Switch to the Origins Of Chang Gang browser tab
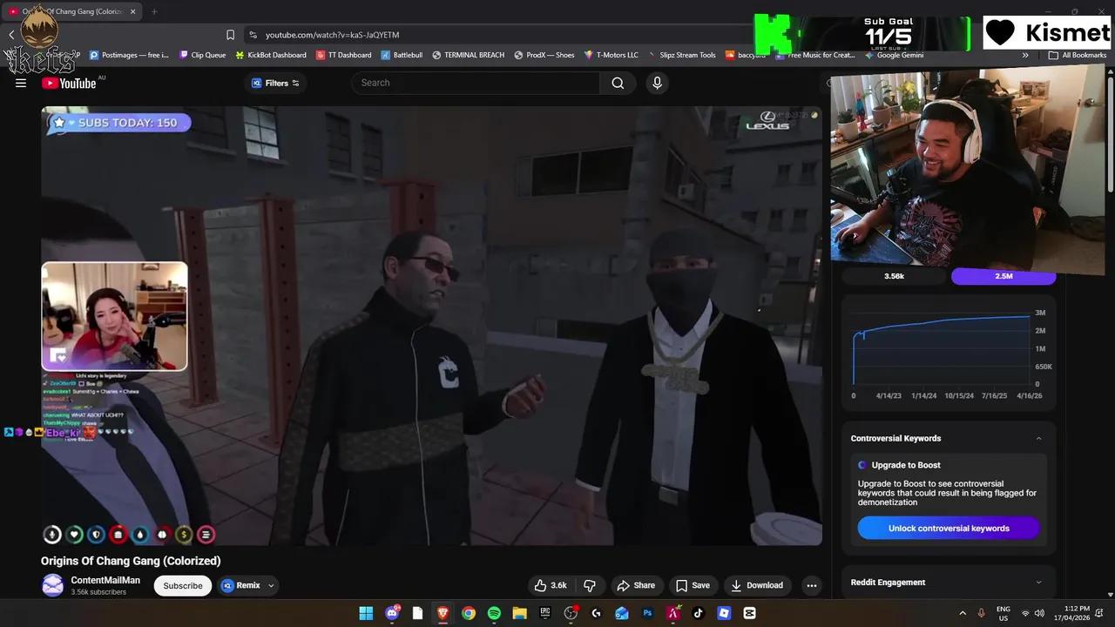The width and height of the screenshot is (1115, 627). (x=74, y=11)
